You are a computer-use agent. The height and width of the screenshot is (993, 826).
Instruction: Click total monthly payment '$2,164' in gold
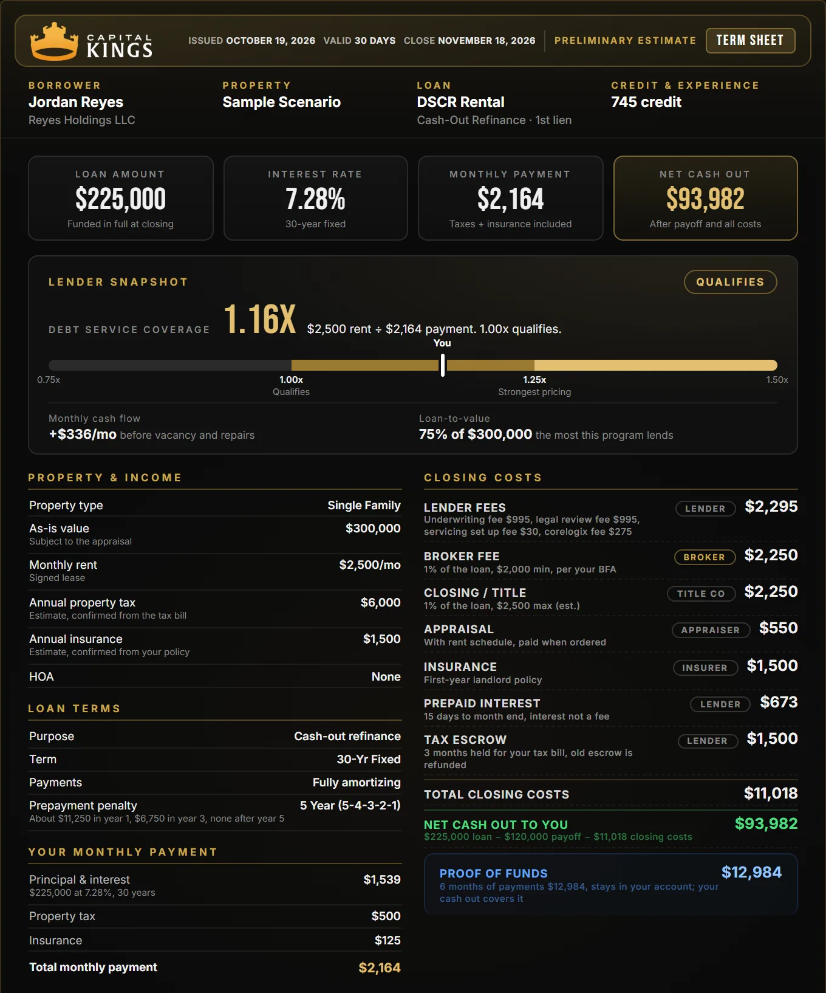(x=380, y=968)
